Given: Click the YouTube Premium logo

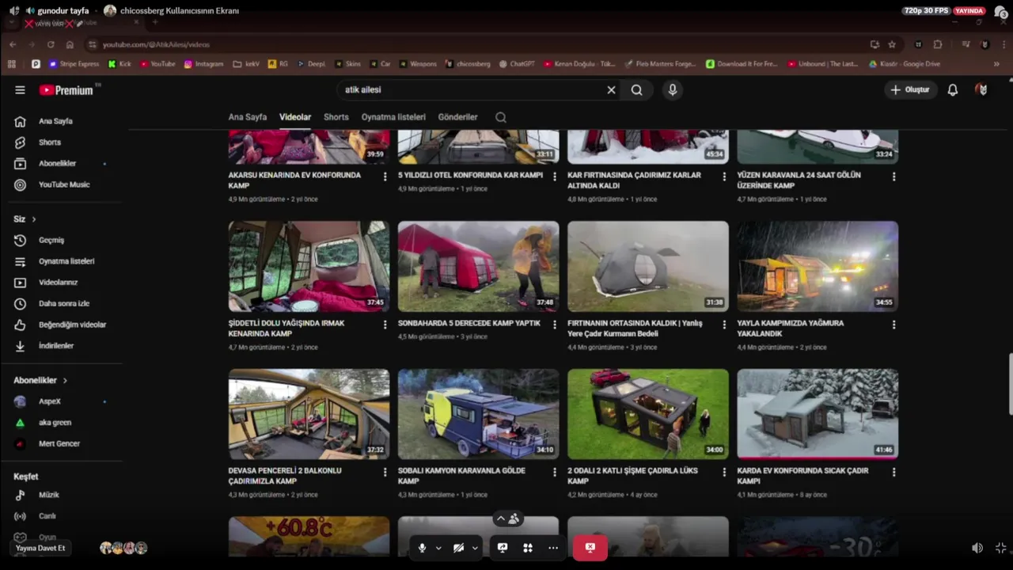Looking at the screenshot, I should click(66, 90).
